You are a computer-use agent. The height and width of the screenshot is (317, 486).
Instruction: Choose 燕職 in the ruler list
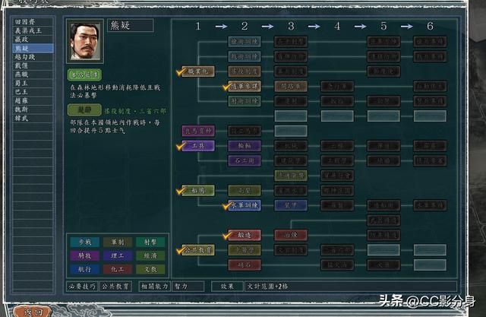(33, 74)
